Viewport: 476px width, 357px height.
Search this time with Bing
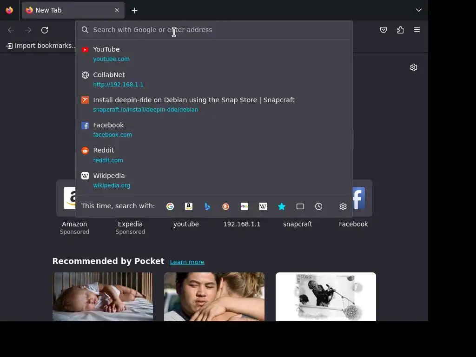pyautogui.click(x=207, y=206)
